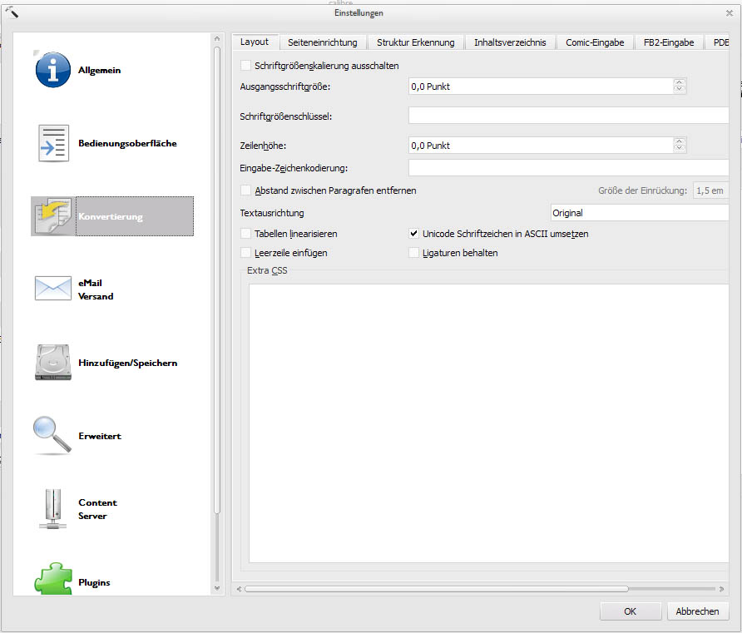Enable Tabellen linearisieren checkbox

coord(245,233)
